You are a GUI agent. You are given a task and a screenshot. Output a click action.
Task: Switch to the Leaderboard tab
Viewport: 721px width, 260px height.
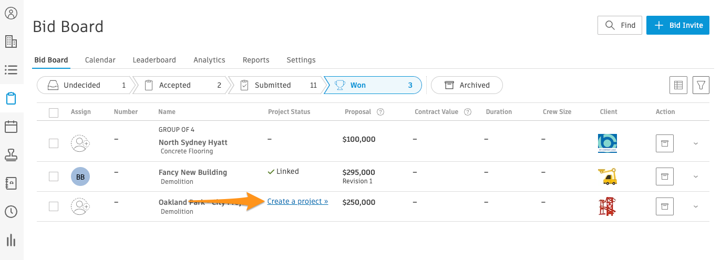[x=154, y=60]
